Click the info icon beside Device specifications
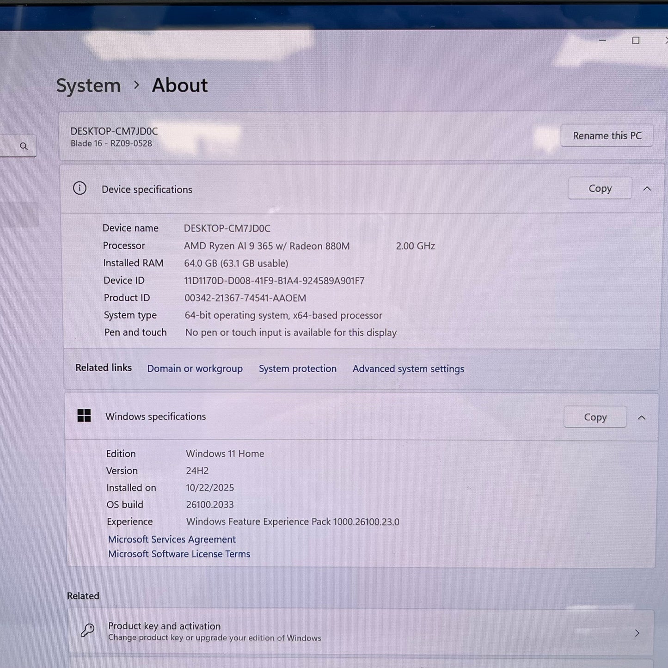Screen dimensions: 668x668 coord(80,189)
